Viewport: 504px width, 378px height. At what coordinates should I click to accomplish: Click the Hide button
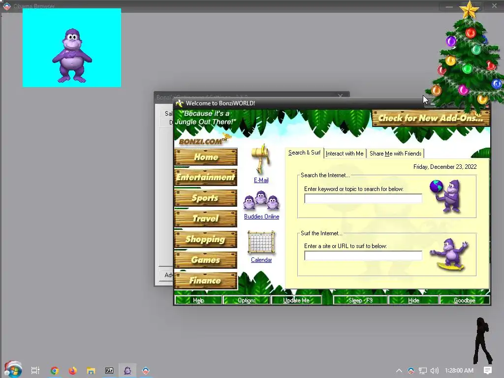tap(413, 300)
